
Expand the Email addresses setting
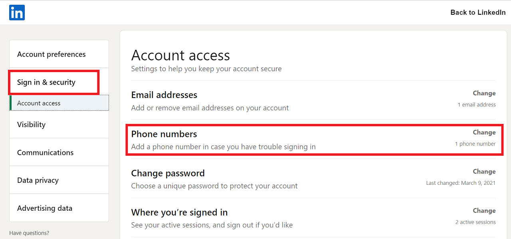pyautogui.click(x=164, y=95)
